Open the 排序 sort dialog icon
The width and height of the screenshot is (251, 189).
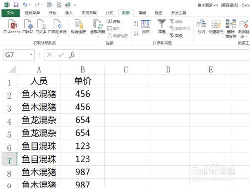click(146, 24)
